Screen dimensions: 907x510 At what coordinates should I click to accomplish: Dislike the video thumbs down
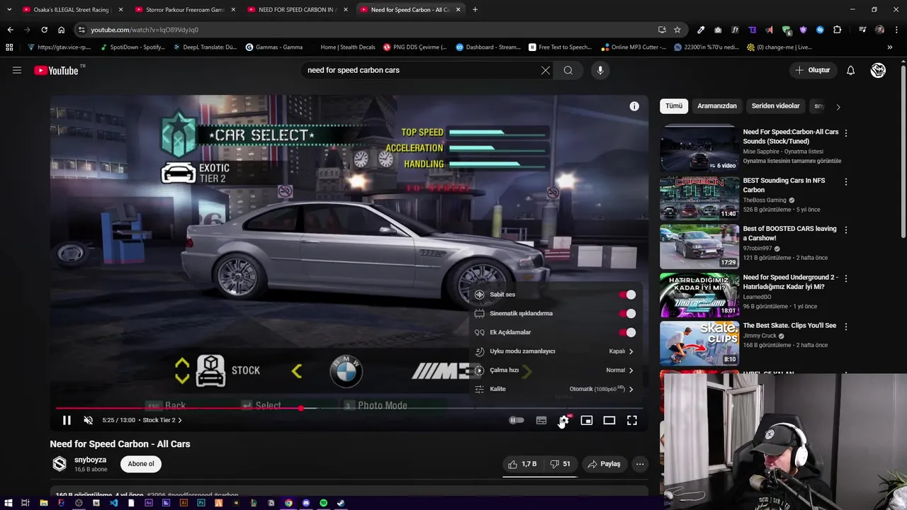[560, 464]
